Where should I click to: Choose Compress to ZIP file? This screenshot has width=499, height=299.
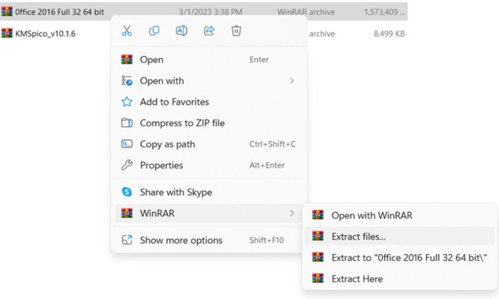click(x=209, y=123)
